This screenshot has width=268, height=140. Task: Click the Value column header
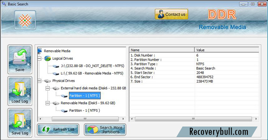coord(227,50)
